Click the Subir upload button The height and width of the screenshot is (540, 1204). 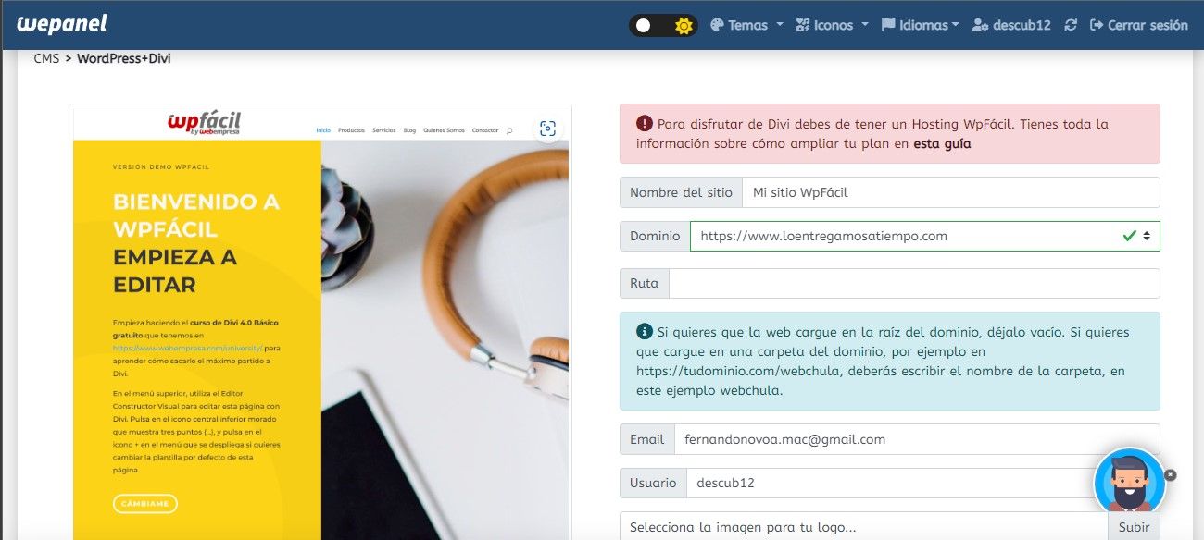click(x=1134, y=527)
